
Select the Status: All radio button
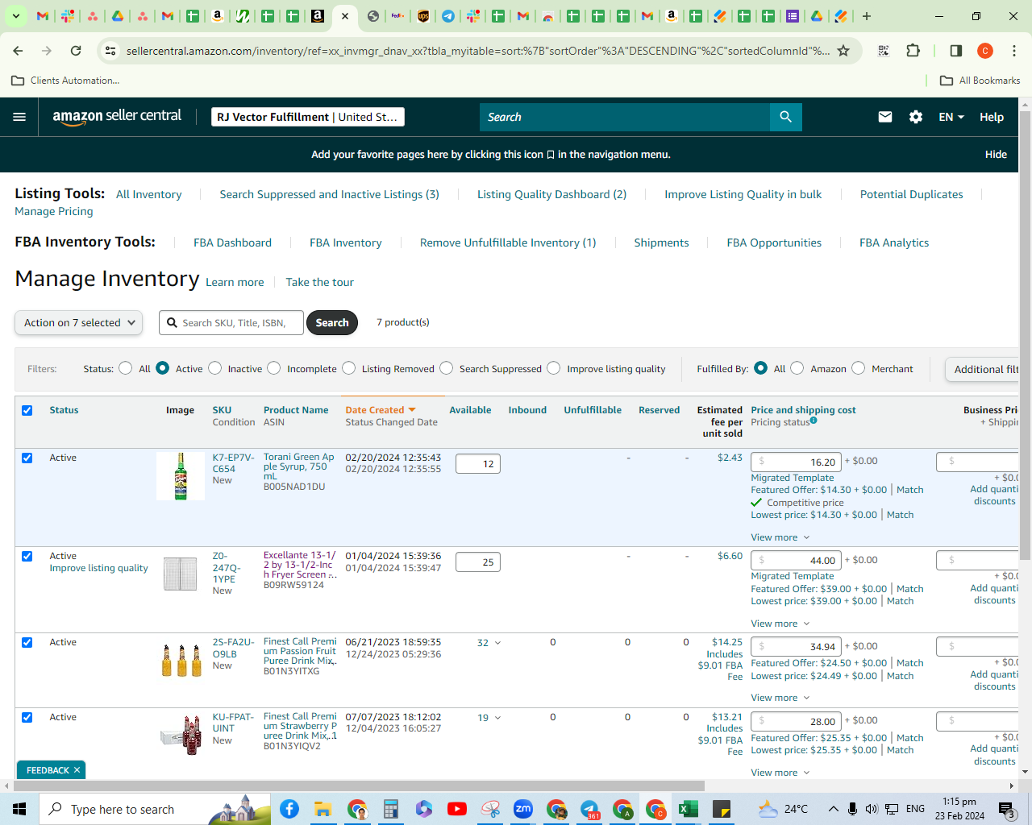(x=126, y=368)
